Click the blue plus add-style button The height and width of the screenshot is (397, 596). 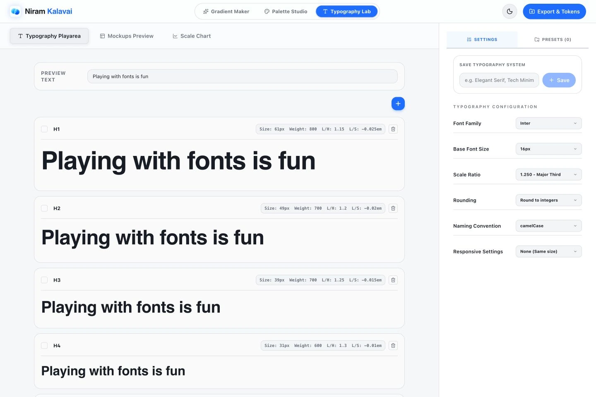click(x=398, y=104)
